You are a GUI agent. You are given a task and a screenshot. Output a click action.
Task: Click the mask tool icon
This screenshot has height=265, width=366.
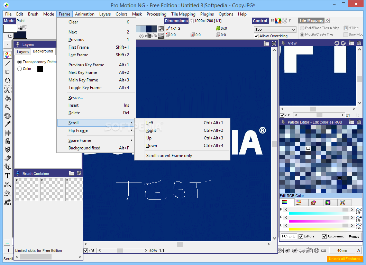pyautogui.click(x=8, y=149)
